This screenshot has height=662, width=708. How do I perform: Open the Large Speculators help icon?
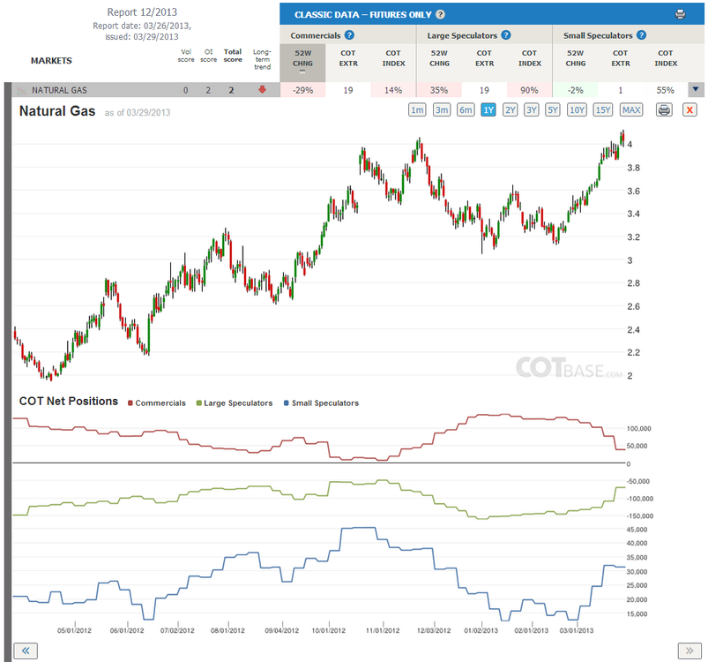click(x=506, y=35)
